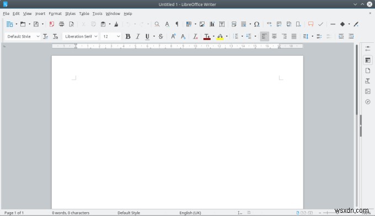Image resolution: width=375 pixels, height=216 pixels.
Task: Click the Basic Shapes diamond icon
Action: click(x=342, y=24)
